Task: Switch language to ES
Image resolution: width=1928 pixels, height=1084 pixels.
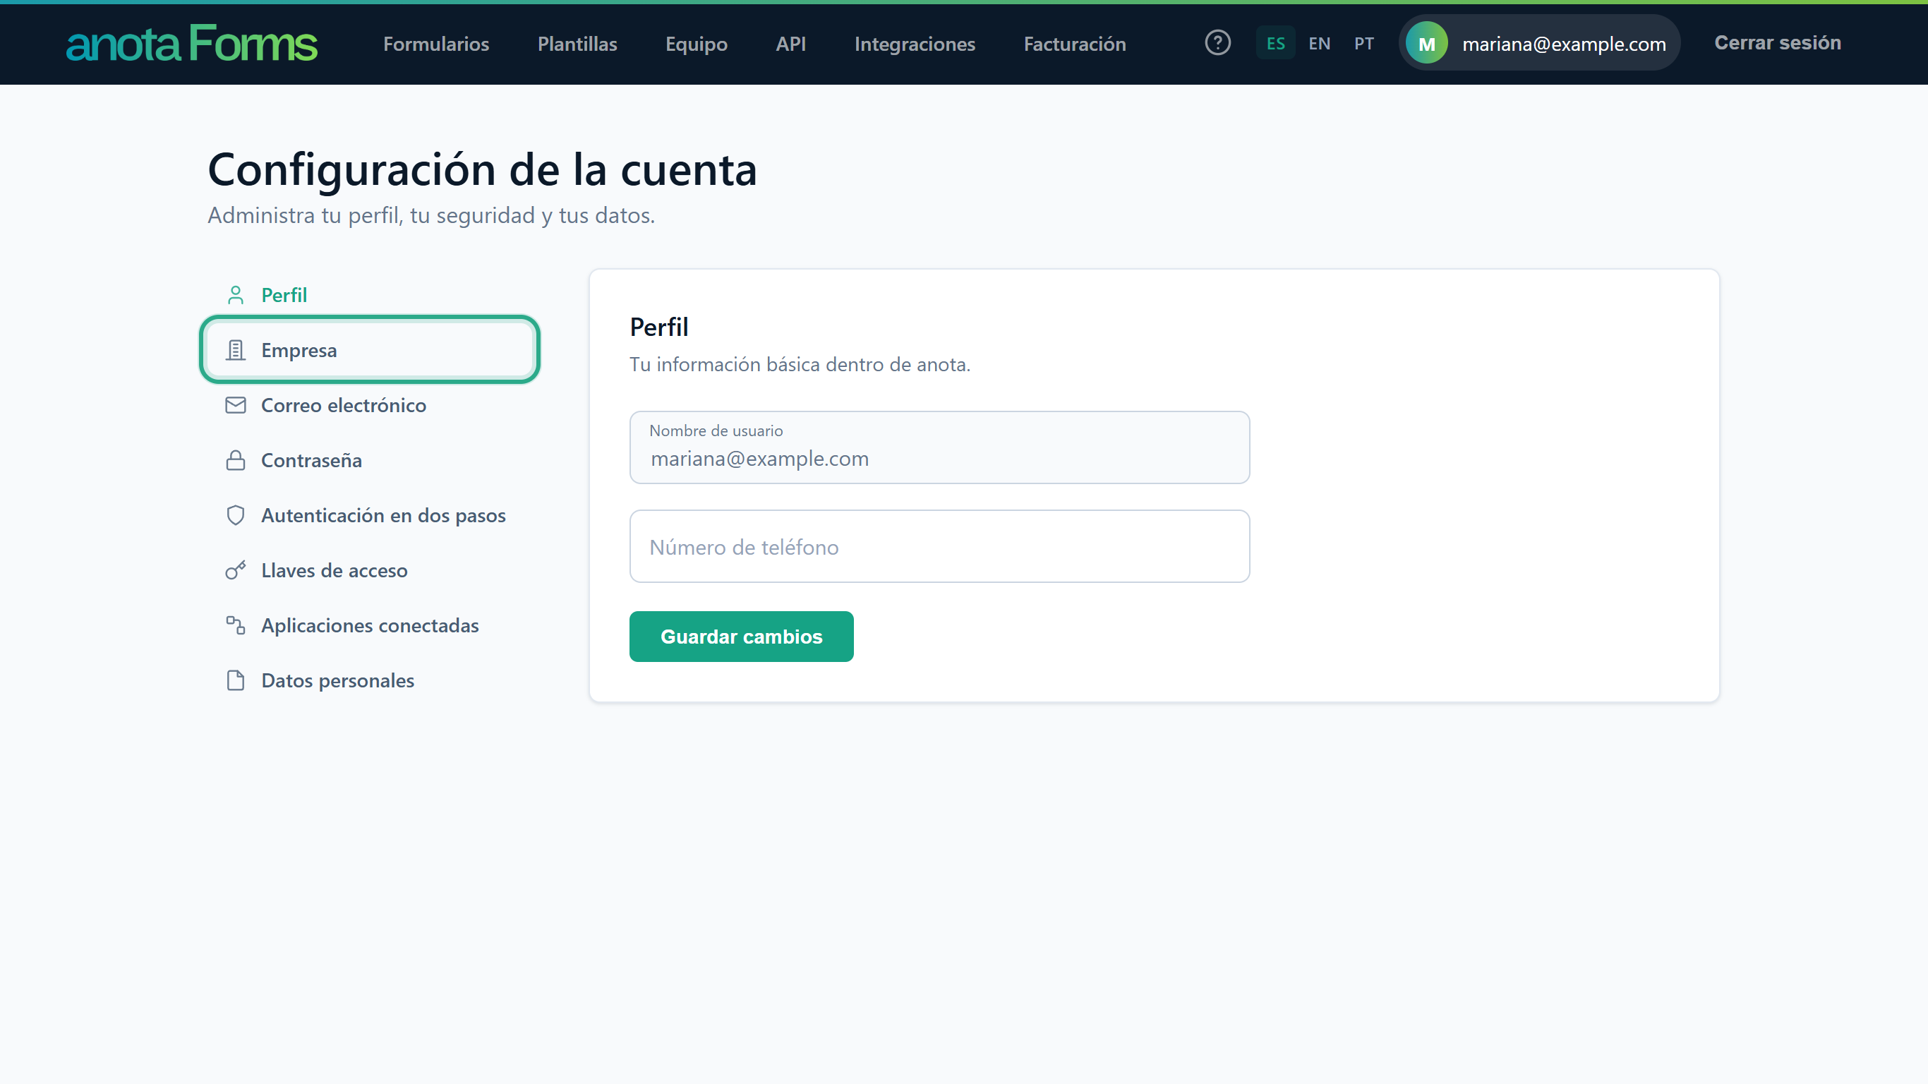Action: pyautogui.click(x=1275, y=44)
